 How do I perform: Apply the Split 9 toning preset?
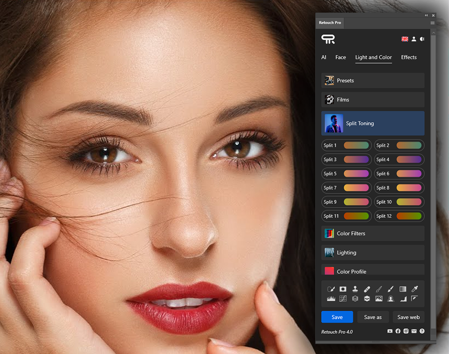(346, 202)
